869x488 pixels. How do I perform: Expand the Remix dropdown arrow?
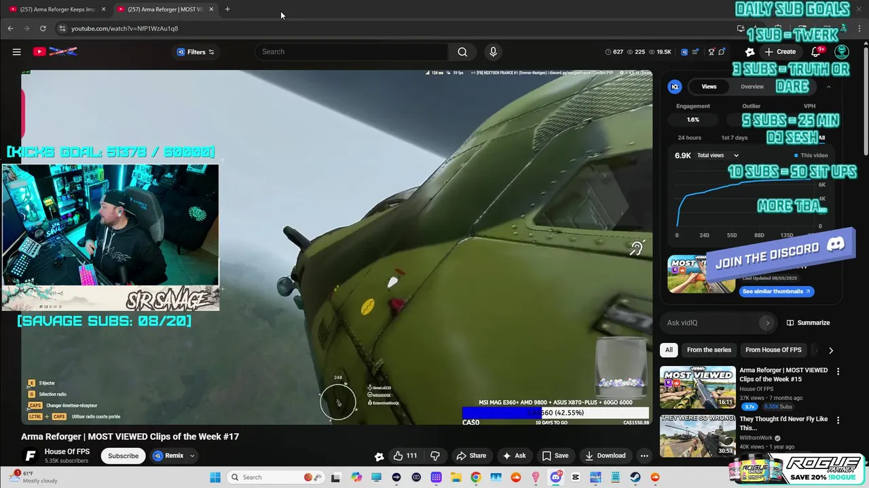click(x=192, y=455)
